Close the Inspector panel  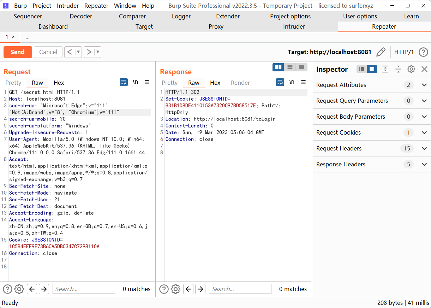(x=425, y=69)
